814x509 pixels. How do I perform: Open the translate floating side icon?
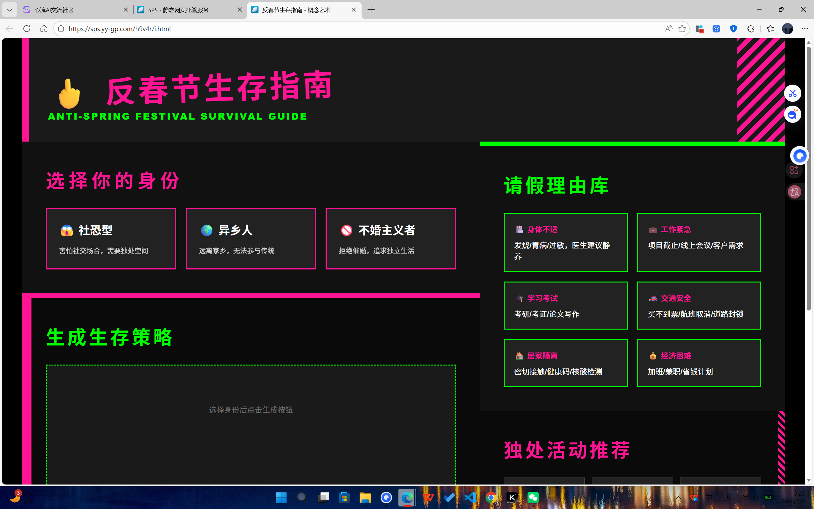point(795,192)
